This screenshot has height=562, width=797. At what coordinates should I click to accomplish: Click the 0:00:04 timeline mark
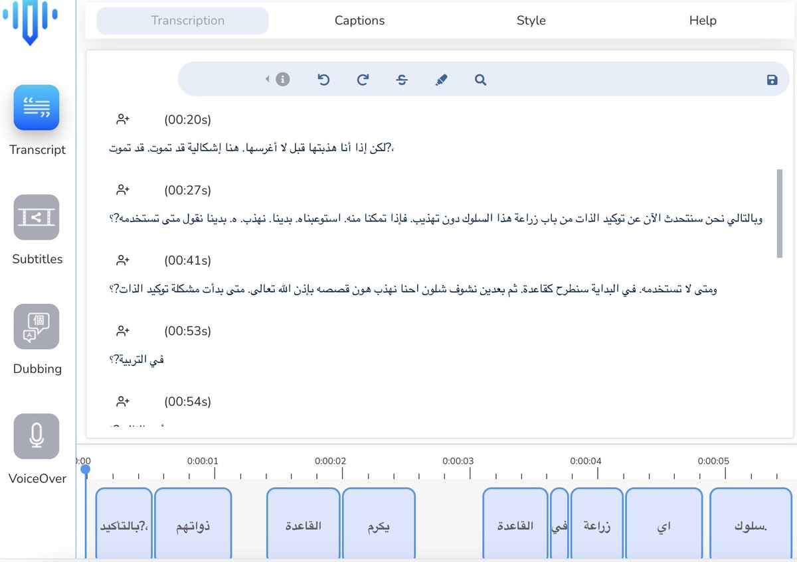585,461
